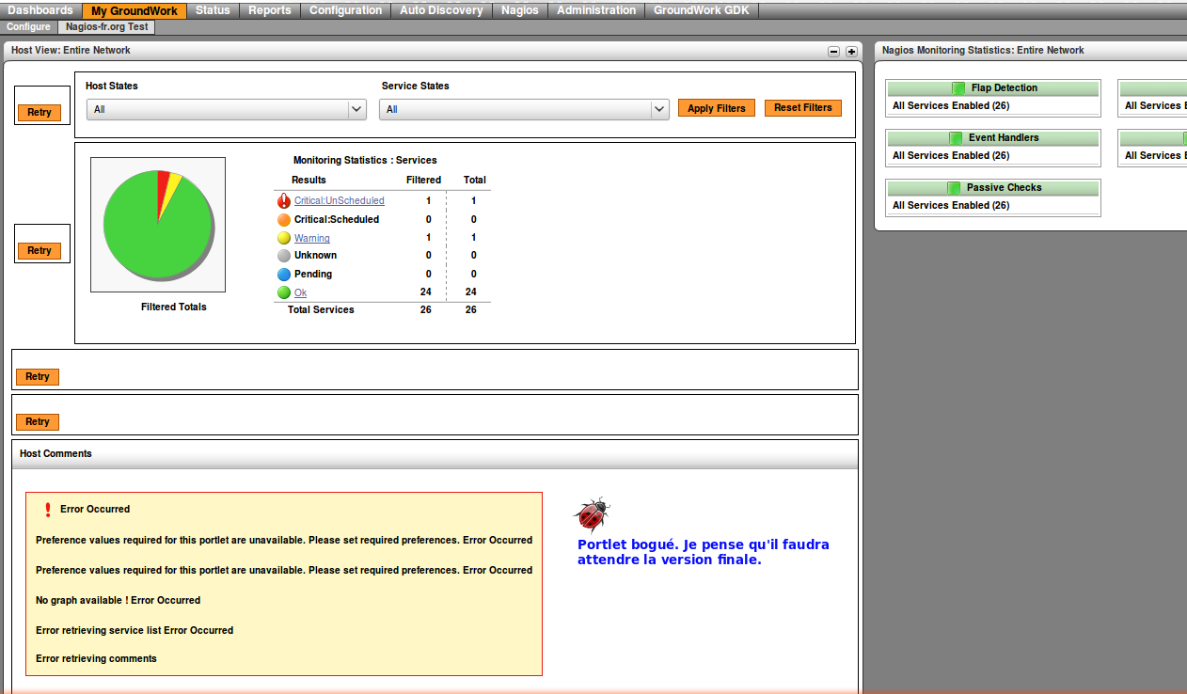Expand the Host View portlet with plus

[x=851, y=52]
